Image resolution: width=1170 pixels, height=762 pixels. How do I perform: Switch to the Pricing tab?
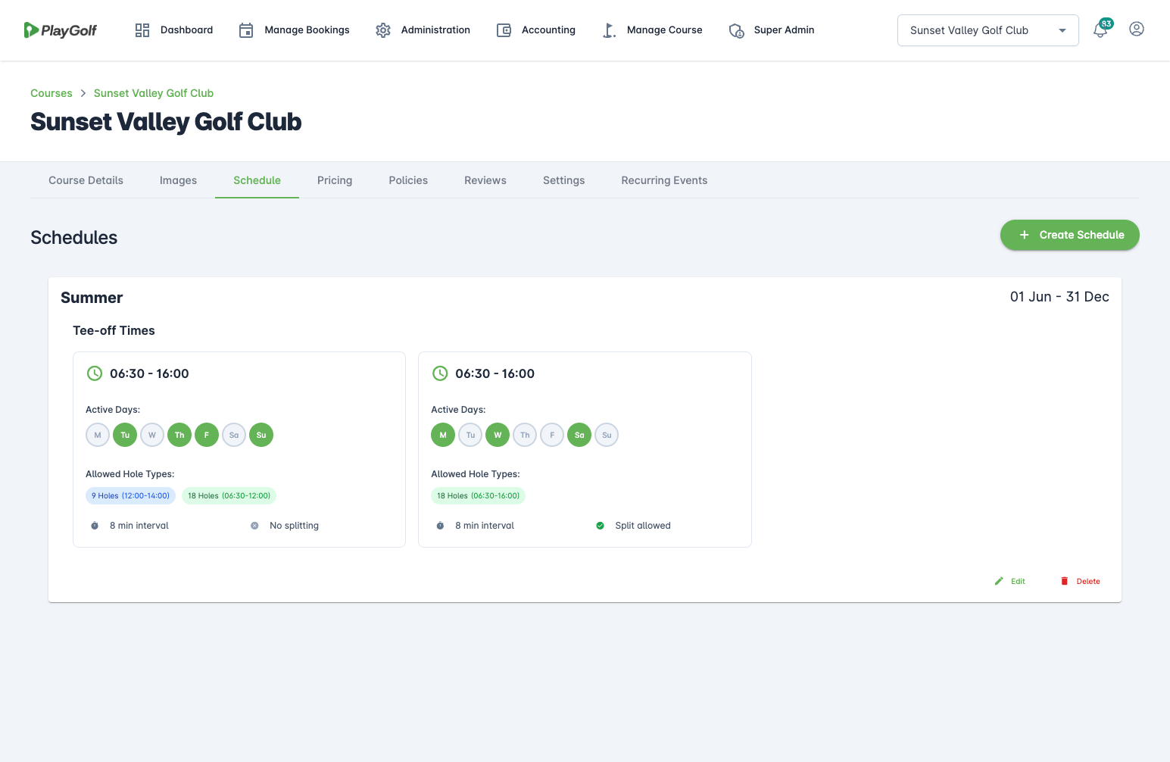point(335,180)
